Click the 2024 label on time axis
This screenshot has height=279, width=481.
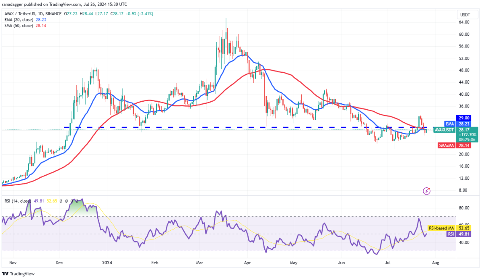click(x=107, y=263)
